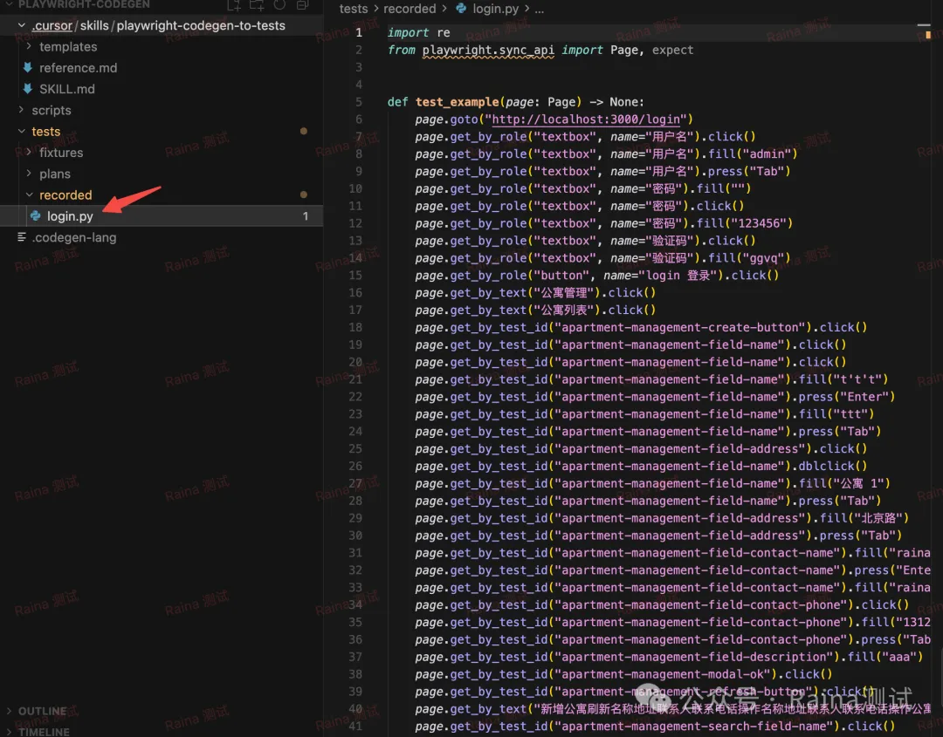This screenshot has height=737, width=943.
Task: Click fill("admin") on line 8
Action: coord(753,154)
